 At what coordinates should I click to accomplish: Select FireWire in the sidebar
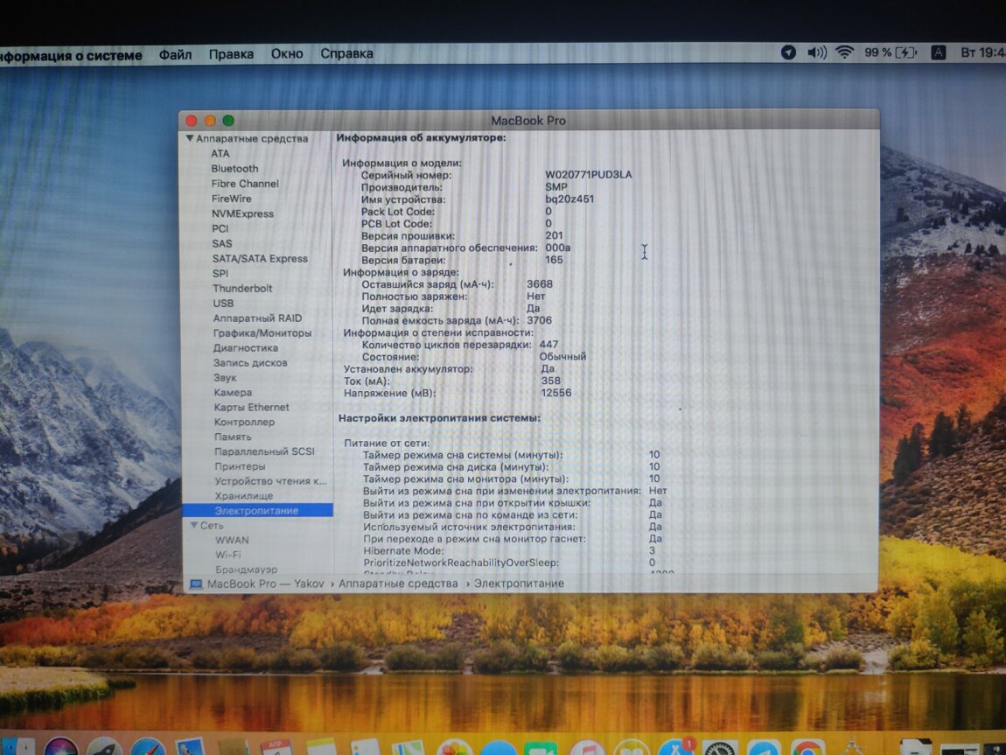coord(232,199)
